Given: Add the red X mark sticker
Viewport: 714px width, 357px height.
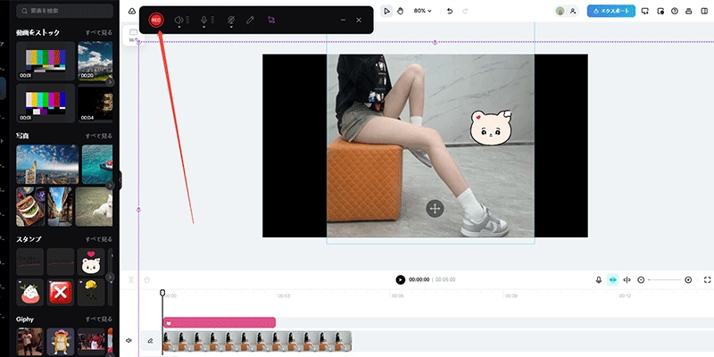Looking at the screenshot, I should point(60,293).
